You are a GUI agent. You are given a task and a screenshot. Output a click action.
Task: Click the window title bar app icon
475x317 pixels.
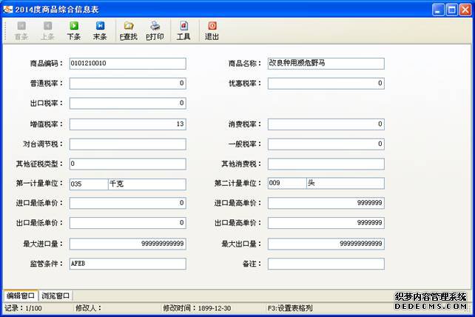point(8,8)
